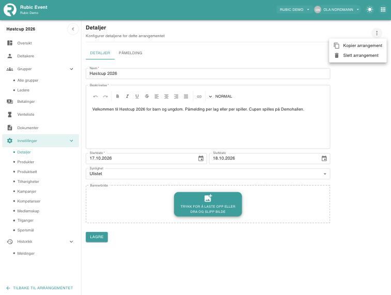391x295 pixels.
Task: Toggle underline formatting
Action: click(x=137, y=96)
